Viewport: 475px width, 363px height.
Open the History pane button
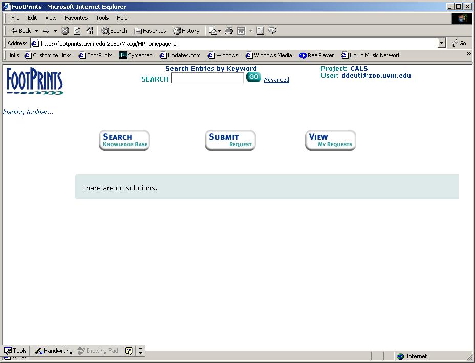click(186, 31)
